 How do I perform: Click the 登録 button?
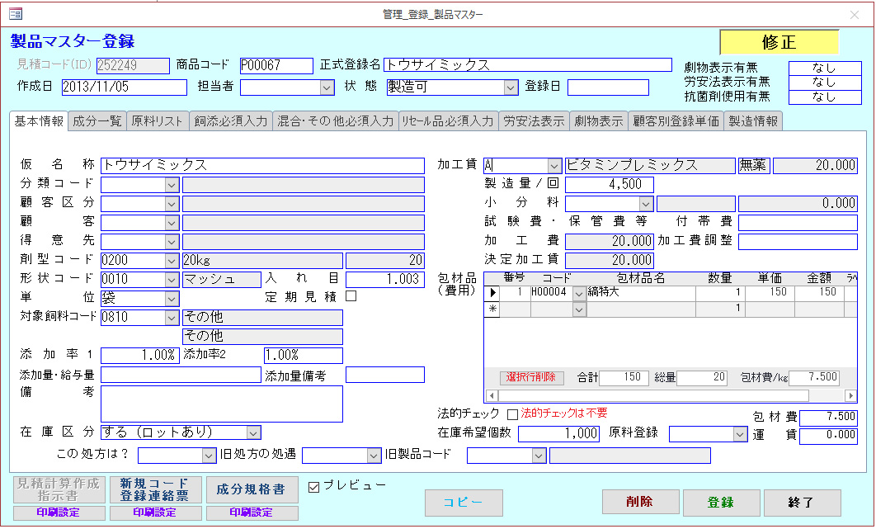721,502
